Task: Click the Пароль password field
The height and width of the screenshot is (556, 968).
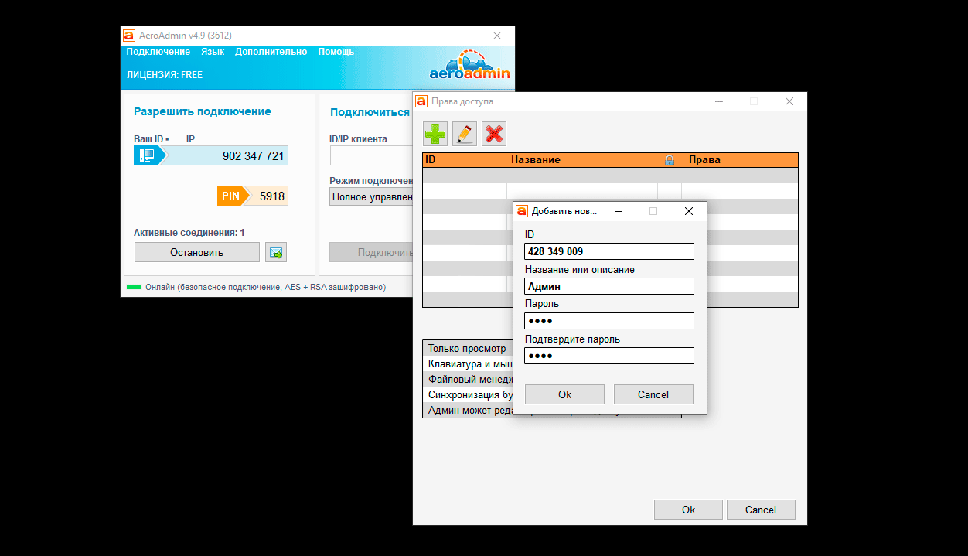Action: point(609,321)
